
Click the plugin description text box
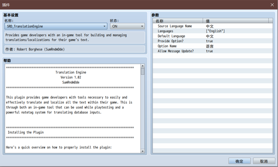point(75,37)
